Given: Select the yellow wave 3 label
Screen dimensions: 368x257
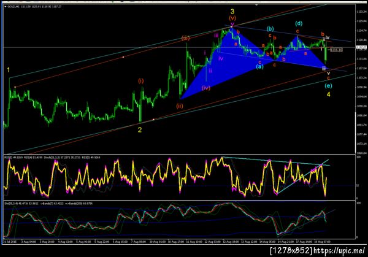Looking at the screenshot, I should [232, 11].
